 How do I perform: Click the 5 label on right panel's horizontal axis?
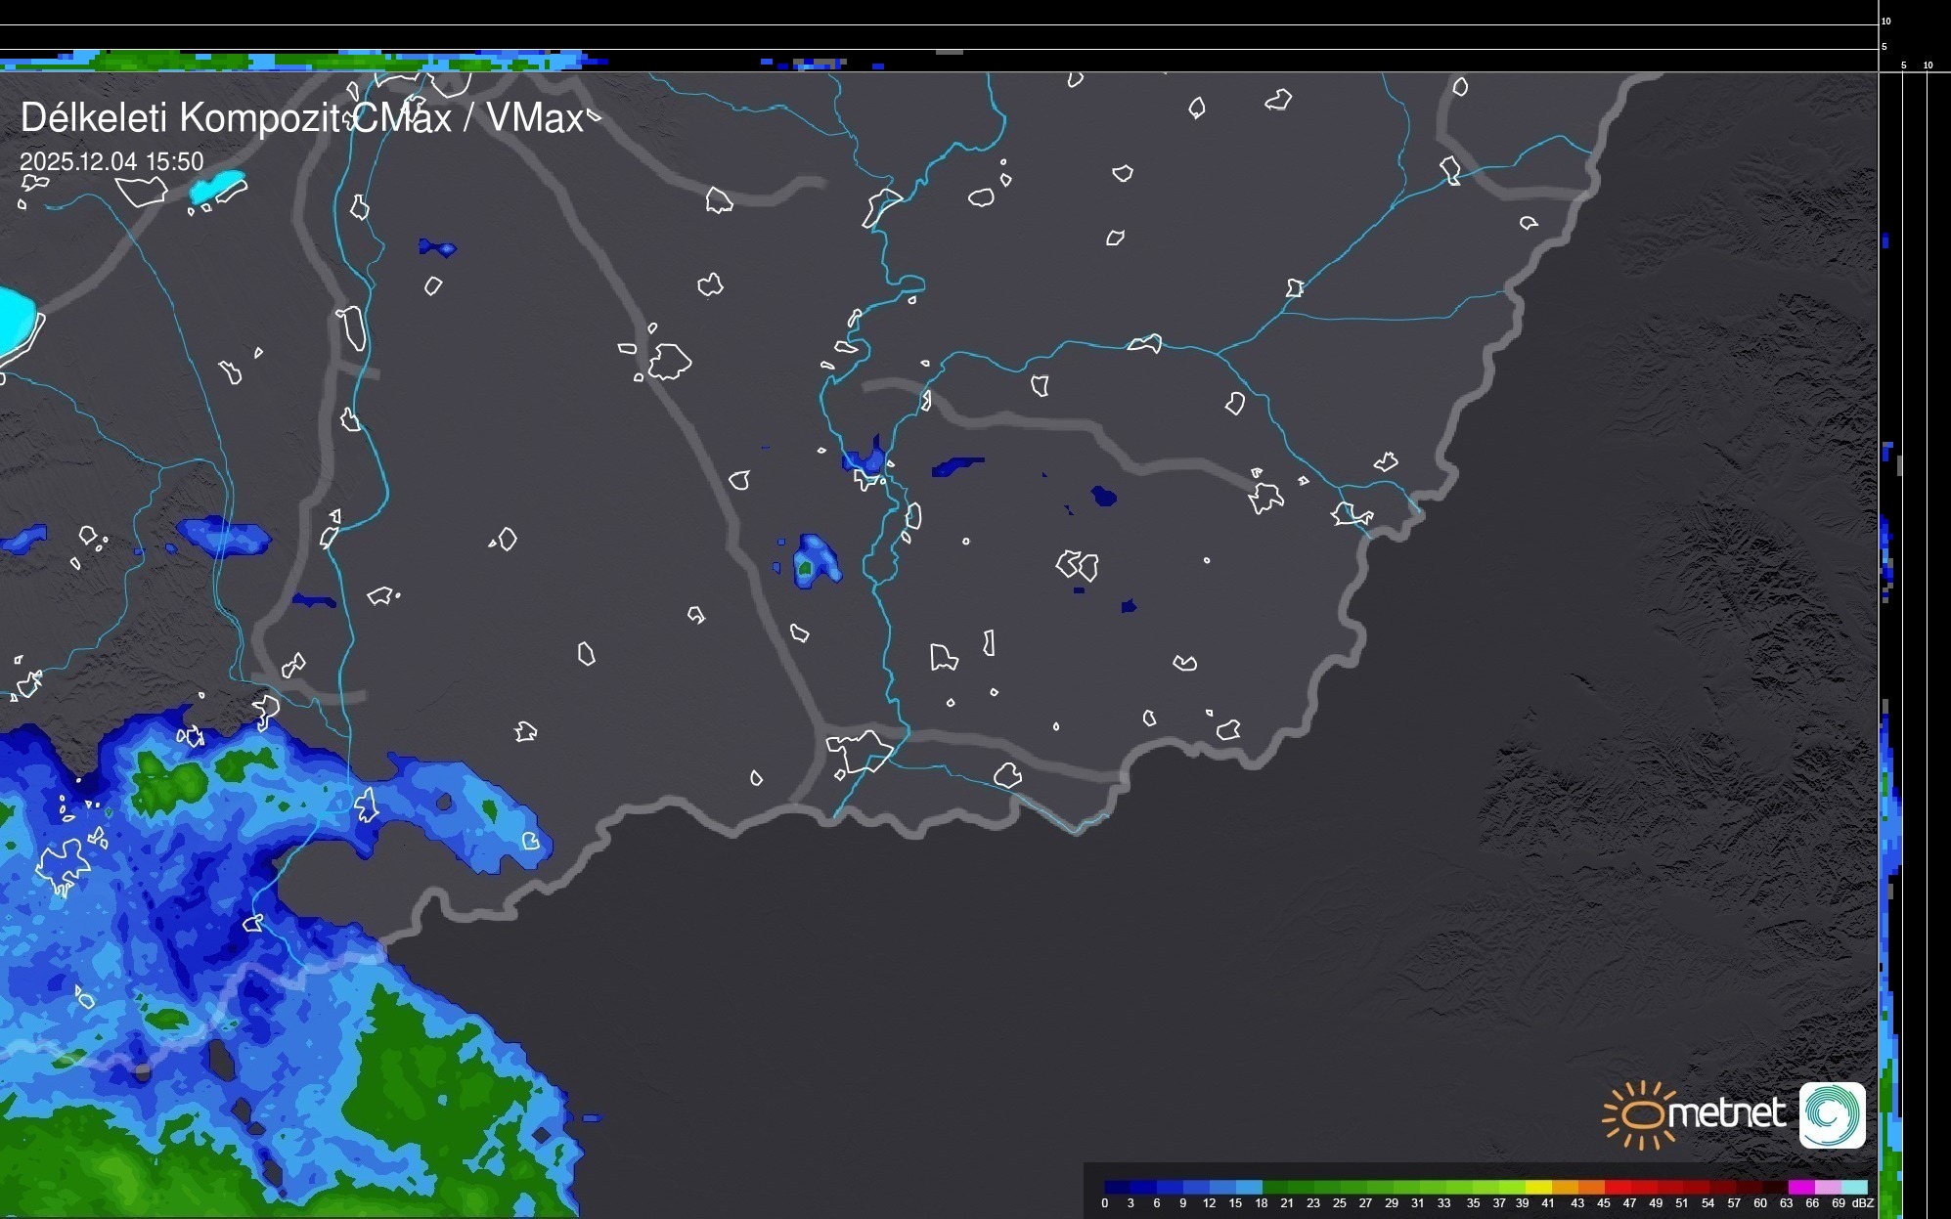1903,65
